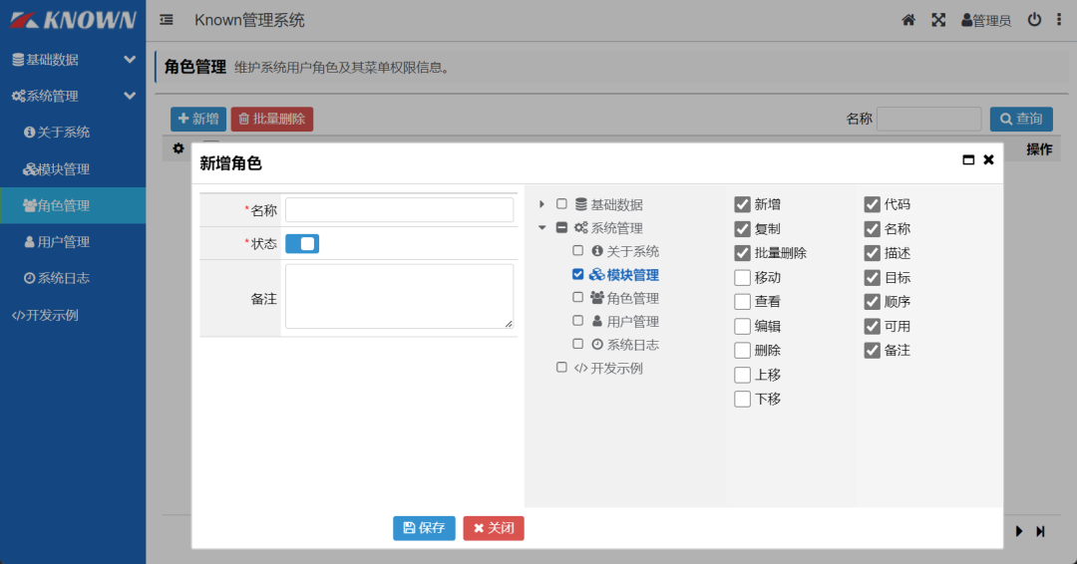Go to home via the house icon
Image resolution: width=1077 pixels, height=564 pixels.
click(x=908, y=20)
